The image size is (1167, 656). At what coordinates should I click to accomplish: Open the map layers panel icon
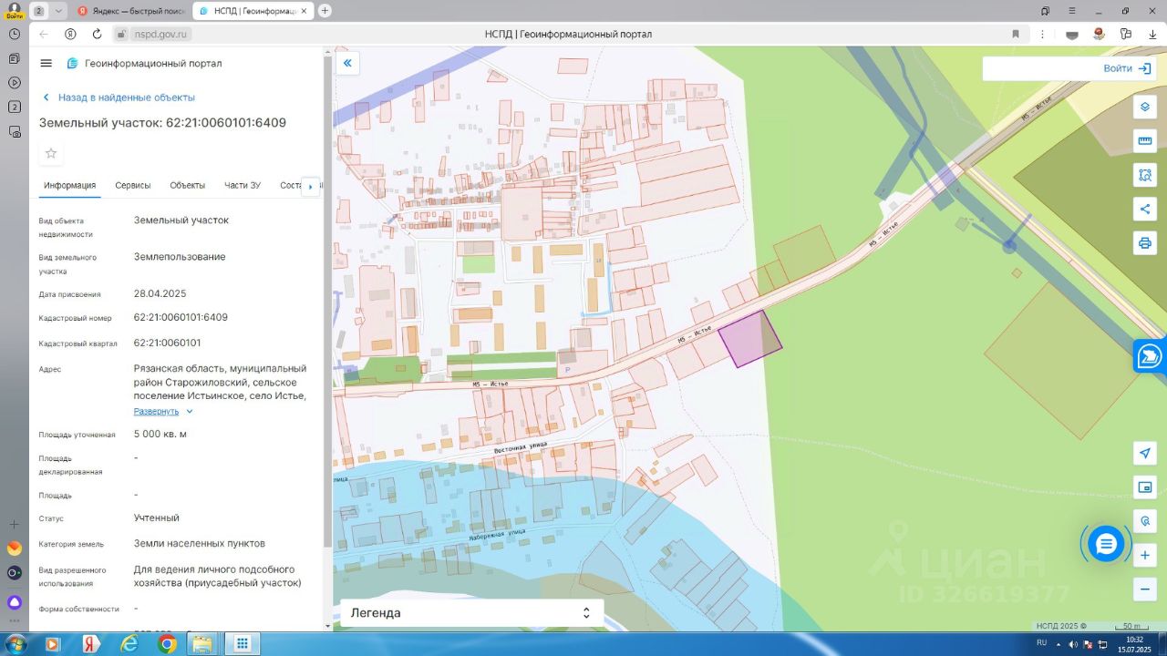(1144, 107)
